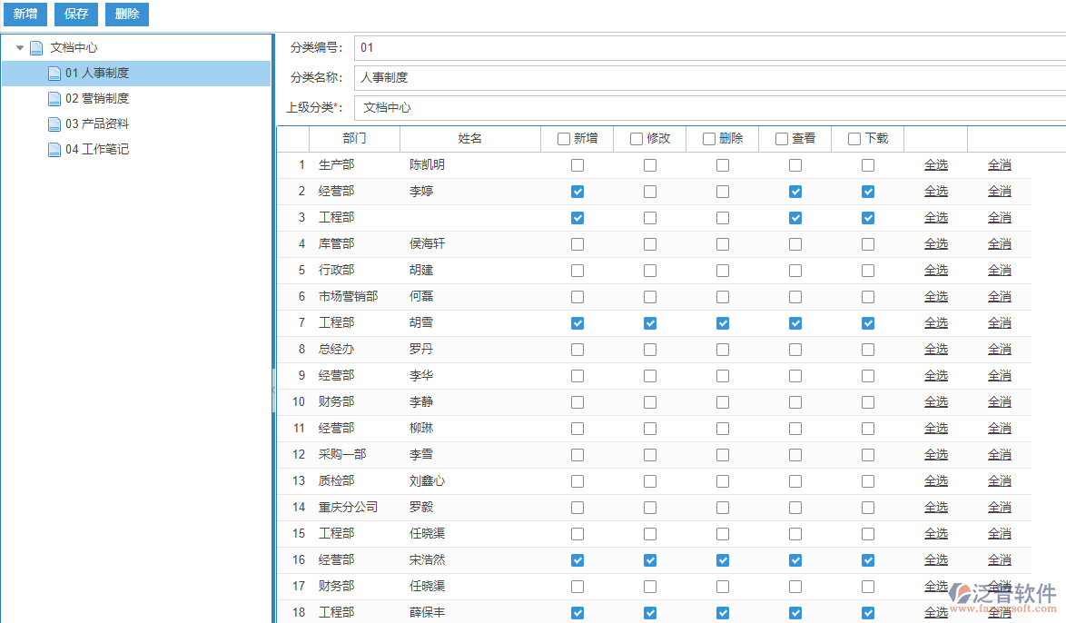The image size is (1066, 623).
Task: Click the 泛普软件 logo watermark
Action: (x=996, y=591)
